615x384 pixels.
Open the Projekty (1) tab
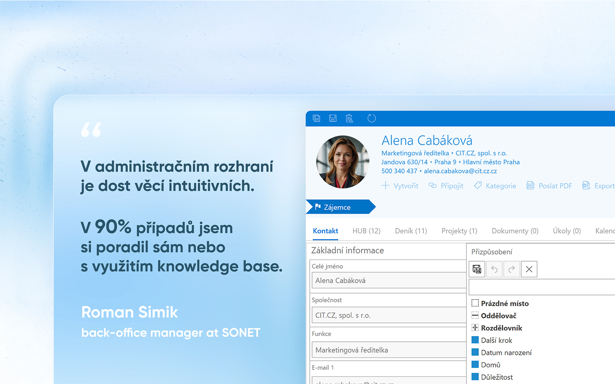click(459, 231)
